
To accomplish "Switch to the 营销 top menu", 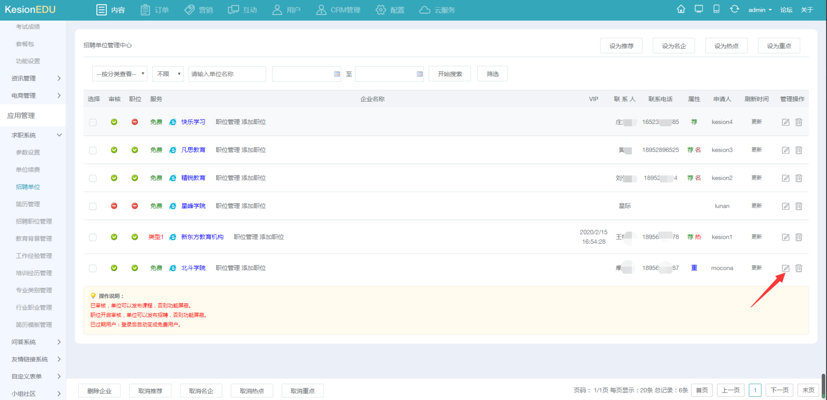I will [198, 10].
